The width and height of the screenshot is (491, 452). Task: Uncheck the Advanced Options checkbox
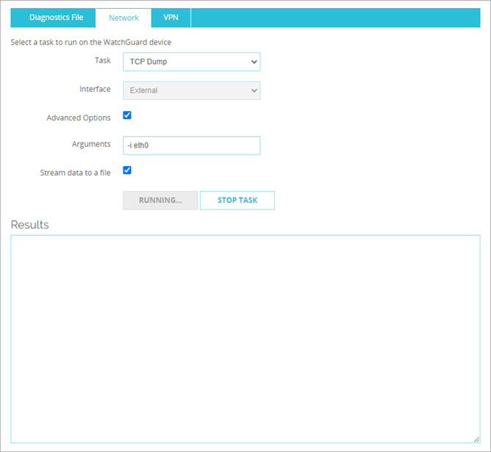click(x=127, y=116)
